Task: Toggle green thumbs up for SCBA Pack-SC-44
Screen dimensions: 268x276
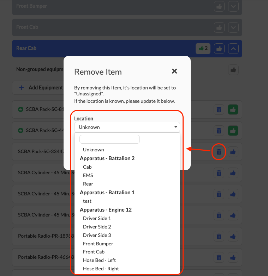Action: tap(233, 131)
